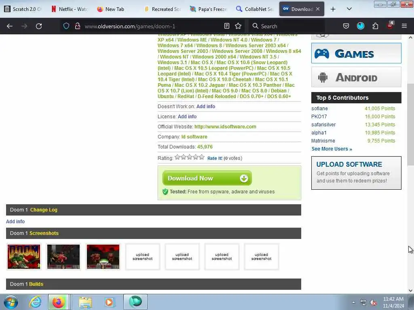Screen dimensions: 414x310
Task: Click the Search box in toolbar
Action: point(288,26)
